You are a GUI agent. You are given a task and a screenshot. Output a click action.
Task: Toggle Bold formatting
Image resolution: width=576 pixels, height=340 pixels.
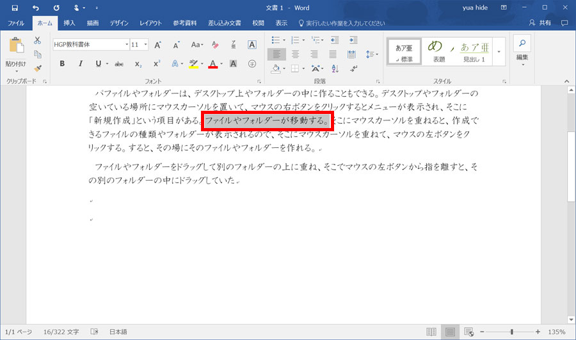click(62, 64)
